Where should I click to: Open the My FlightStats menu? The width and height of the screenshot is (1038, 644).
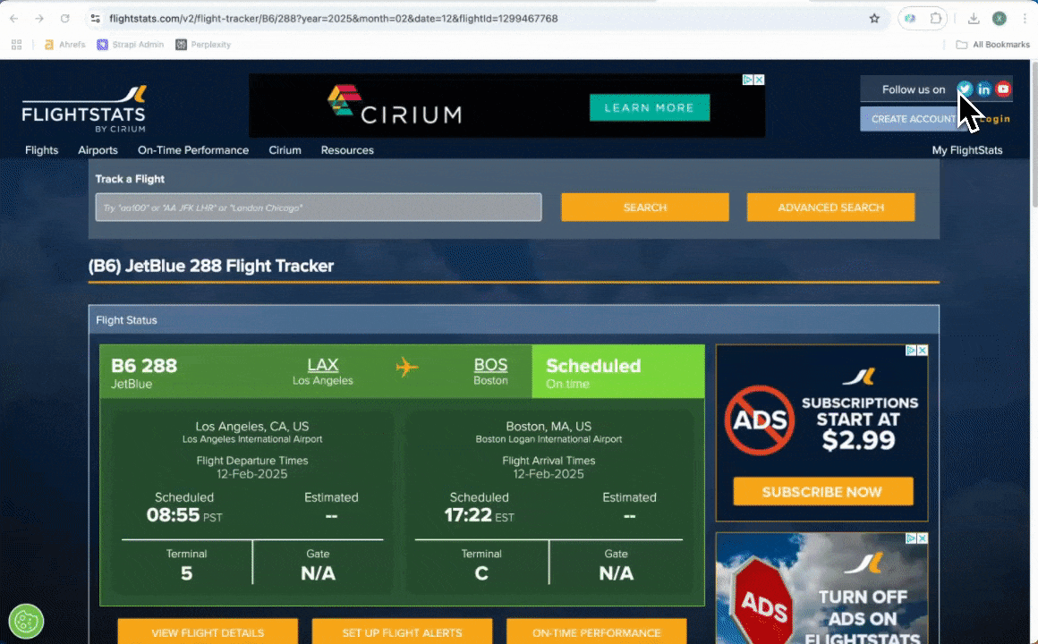click(x=967, y=150)
